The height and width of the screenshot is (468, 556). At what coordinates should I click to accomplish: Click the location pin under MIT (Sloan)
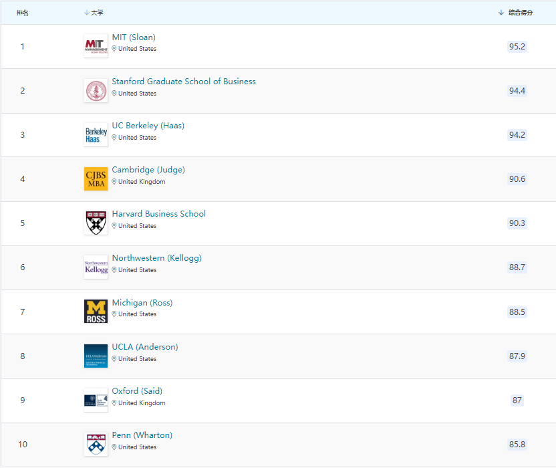click(114, 49)
